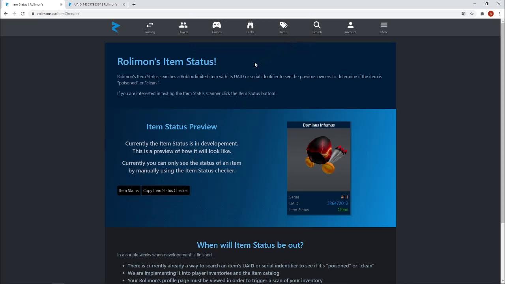505x284 pixels.
Task: Open the site Search page
Action: point(317,28)
